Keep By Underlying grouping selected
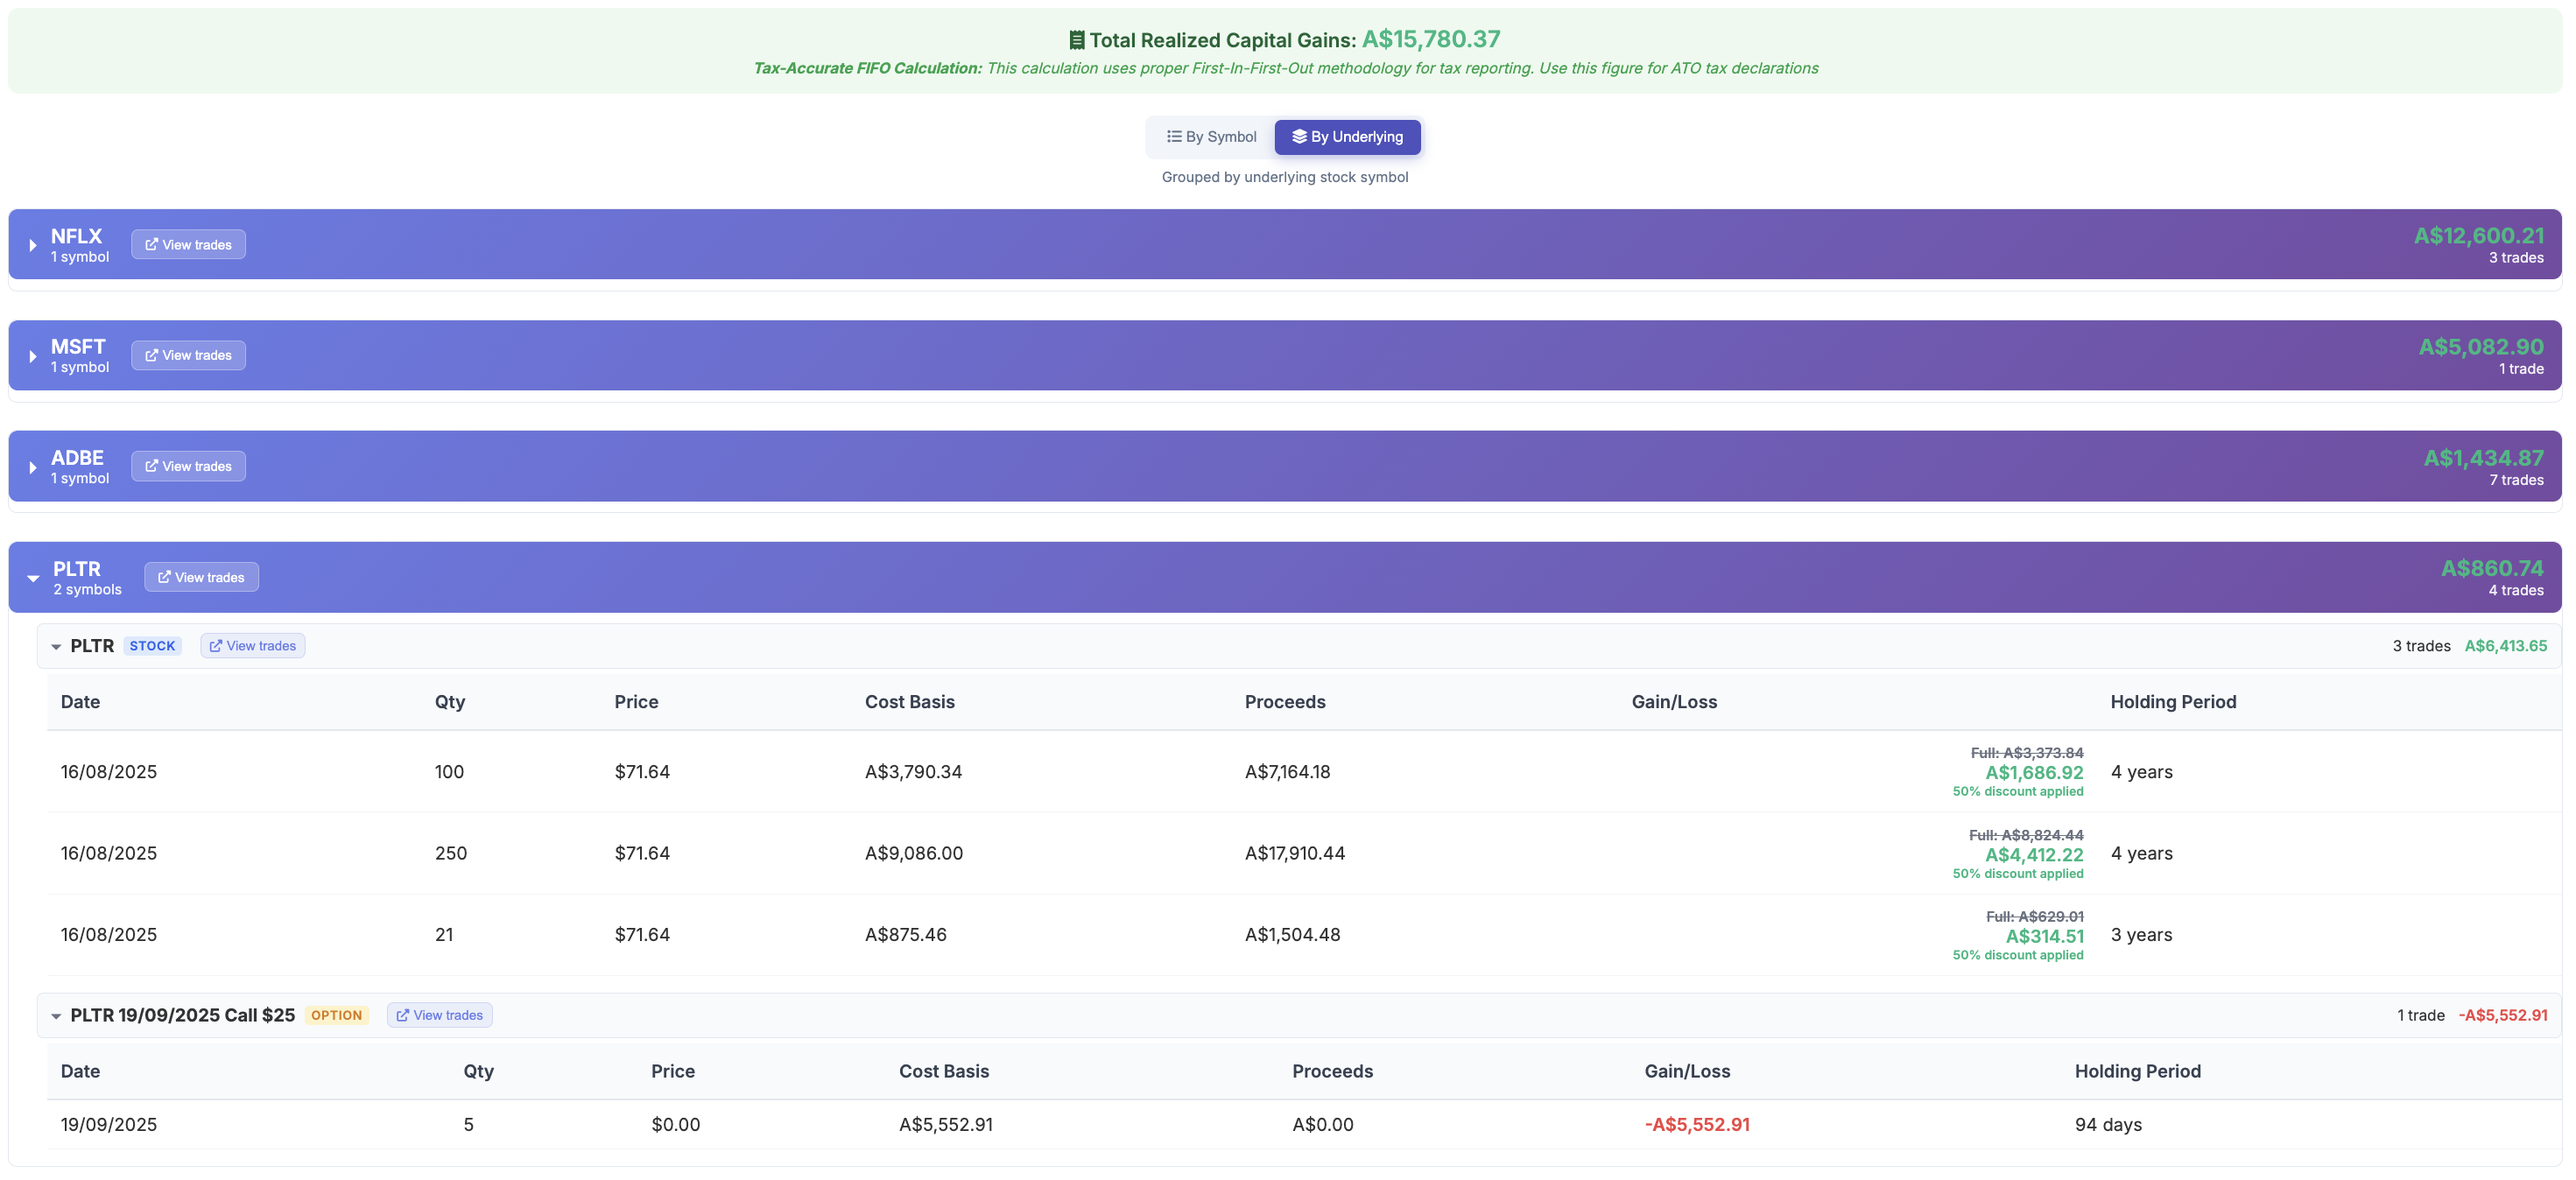 (1347, 136)
